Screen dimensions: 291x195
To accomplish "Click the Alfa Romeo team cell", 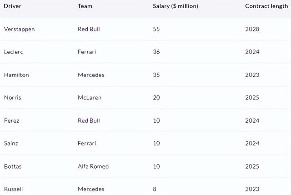I will point(93,166).
